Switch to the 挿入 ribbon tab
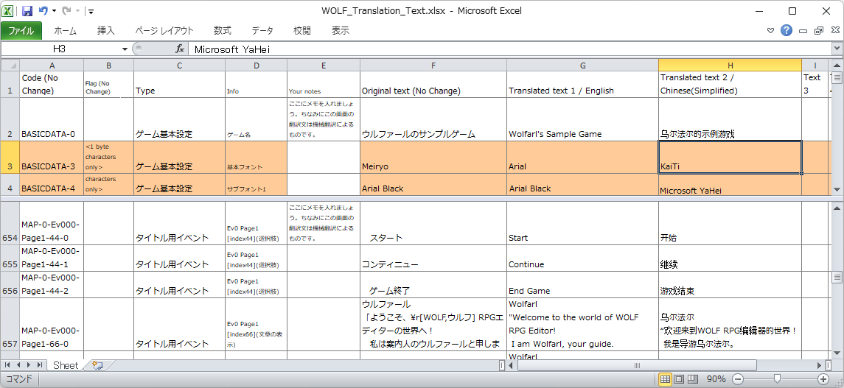The width and height of the screenshot is (844, 388). 106,31
